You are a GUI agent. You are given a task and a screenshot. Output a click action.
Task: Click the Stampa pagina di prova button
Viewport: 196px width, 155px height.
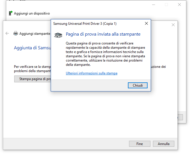33,79
